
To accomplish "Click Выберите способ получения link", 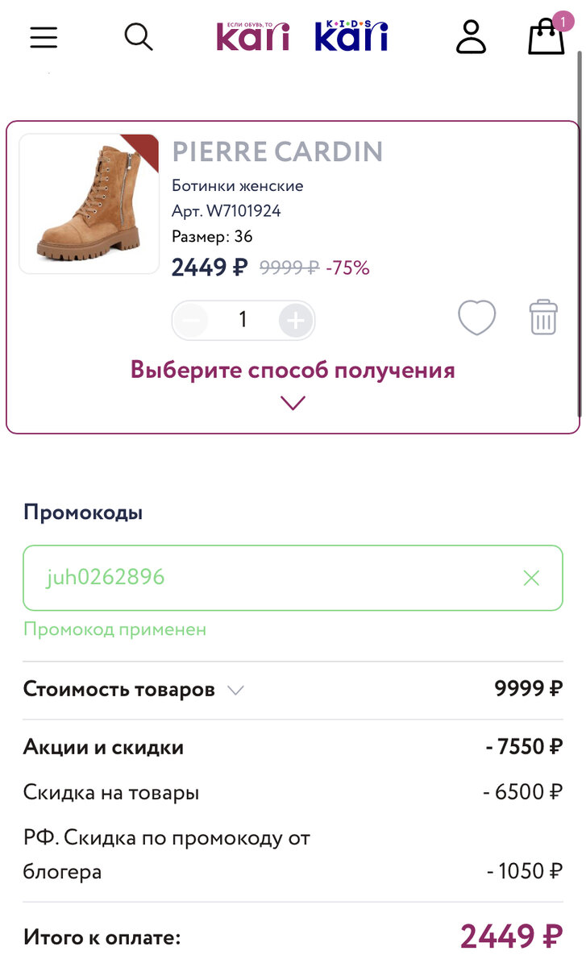I will (293, 369).
